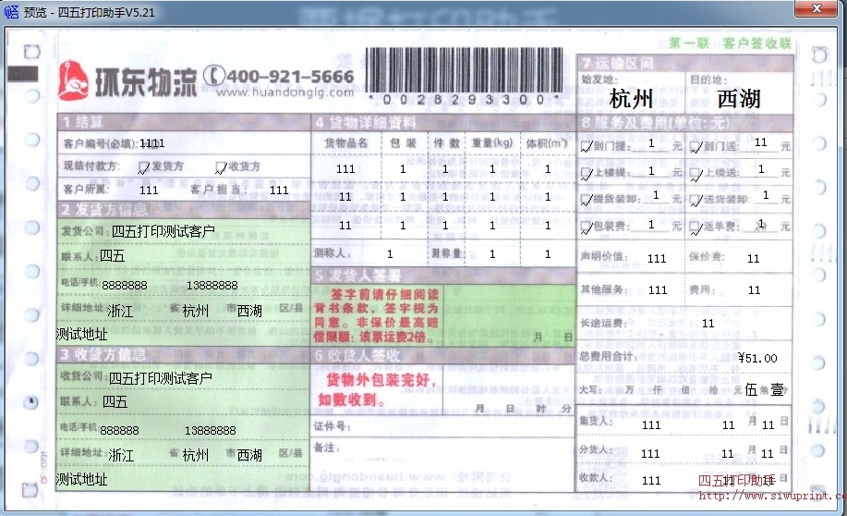
Task: Tick the 发货方 payer checkbox
Action: (144, 167)
